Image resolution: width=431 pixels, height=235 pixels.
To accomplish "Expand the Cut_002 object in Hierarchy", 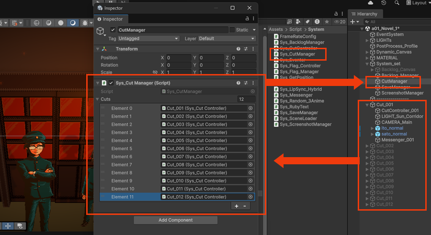I will [367, 146].
